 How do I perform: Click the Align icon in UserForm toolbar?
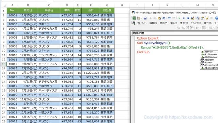pyautogui.click(x=197, y=28)
